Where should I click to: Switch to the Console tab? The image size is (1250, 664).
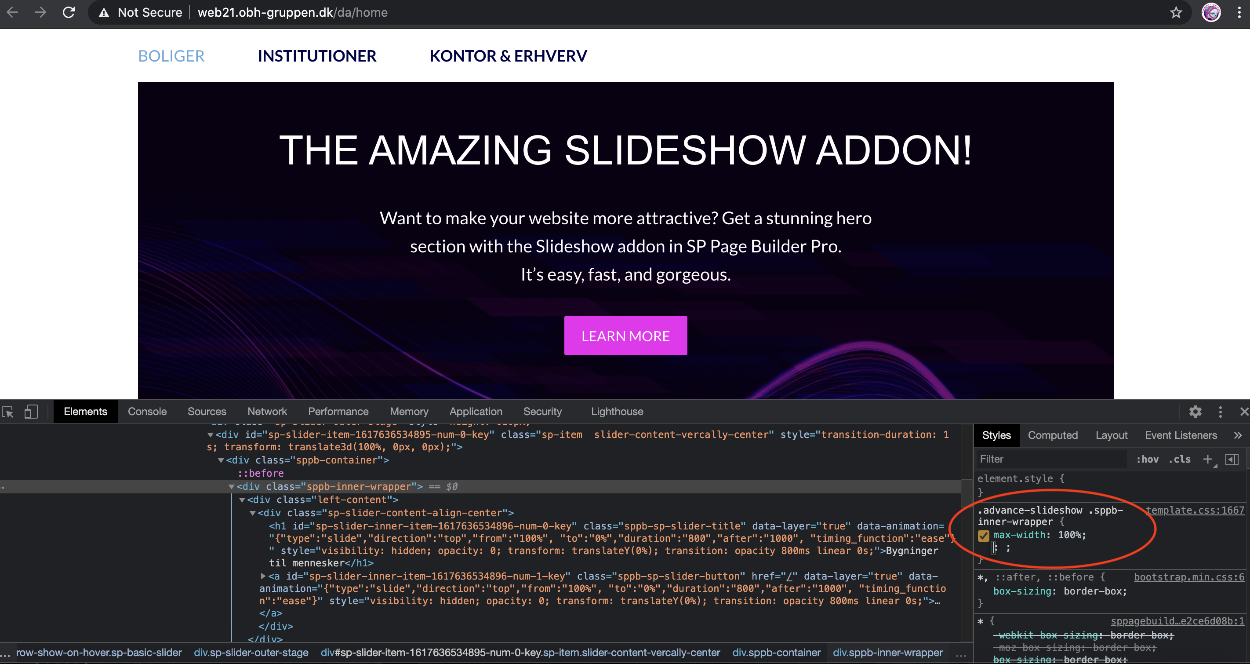(147, 412)
